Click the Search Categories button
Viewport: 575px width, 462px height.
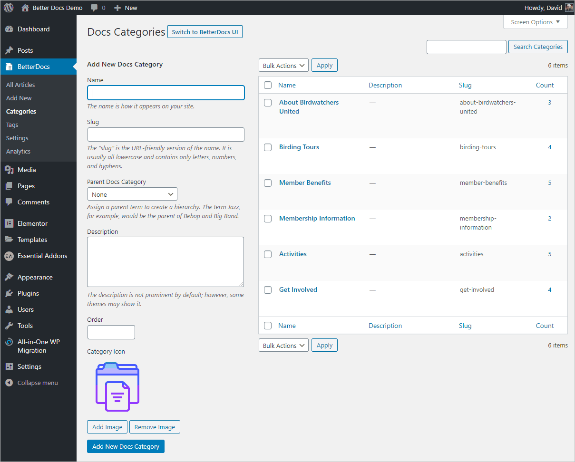(538, 47)
